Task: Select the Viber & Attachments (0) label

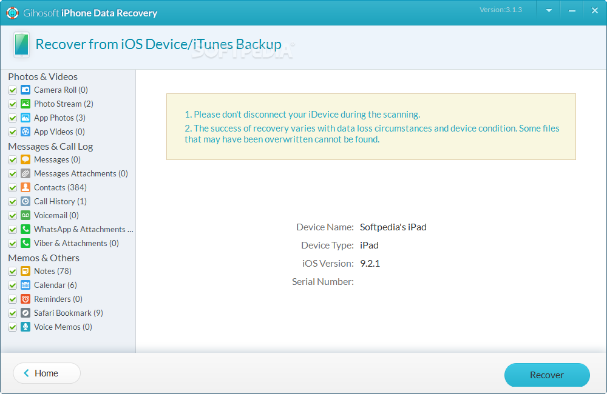Action: coord(76,243)
